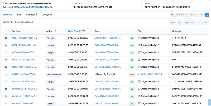Open transaction hash 0xad6fcd51f124e679ab3
The image size is (211, 106).
click(24, 96)
